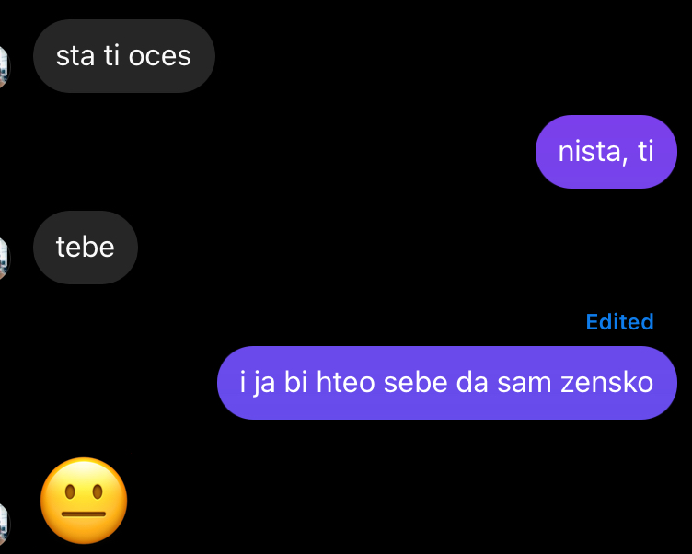
Task: Click the word 'sam' in edited message
Action: pos(525,383)
